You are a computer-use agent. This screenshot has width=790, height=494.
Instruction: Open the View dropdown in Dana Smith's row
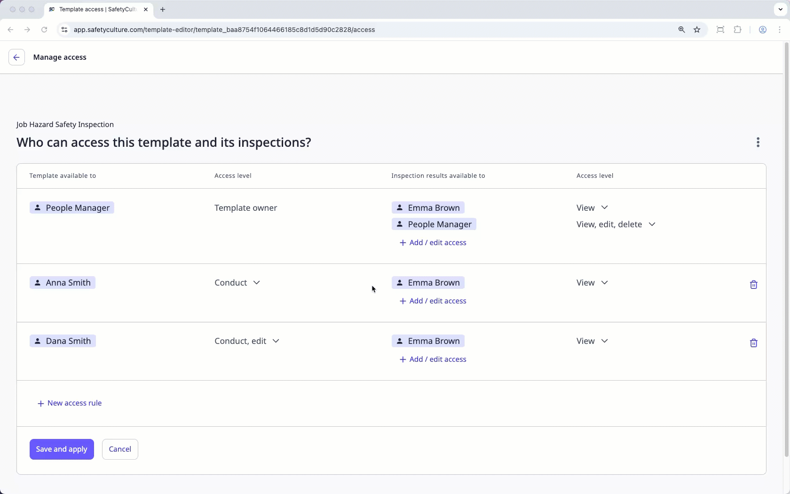click(592, 341)
